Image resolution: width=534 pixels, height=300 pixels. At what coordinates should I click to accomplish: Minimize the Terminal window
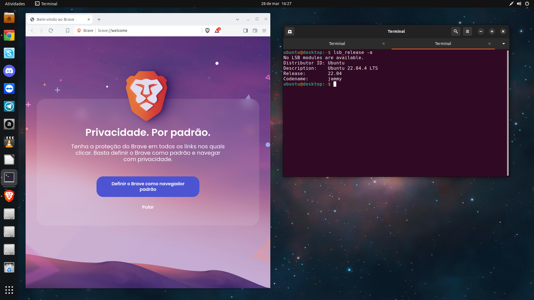481,31
